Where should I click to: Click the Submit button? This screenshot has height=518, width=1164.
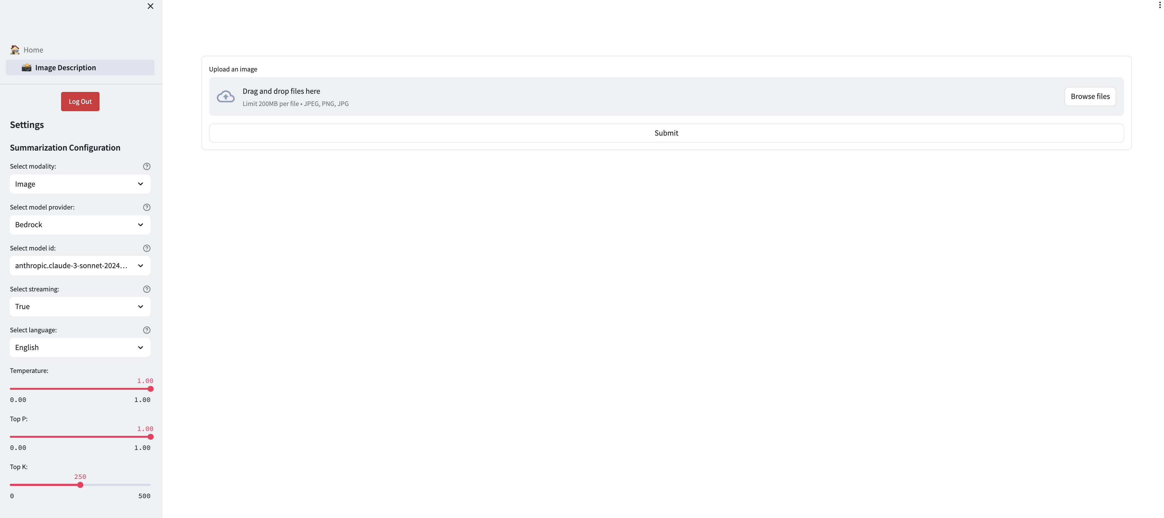pyautogui.click(x=666, y=133)
